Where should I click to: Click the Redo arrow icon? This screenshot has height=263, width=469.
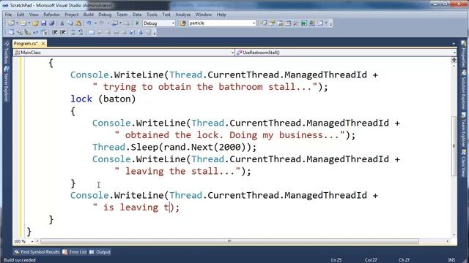102,23
